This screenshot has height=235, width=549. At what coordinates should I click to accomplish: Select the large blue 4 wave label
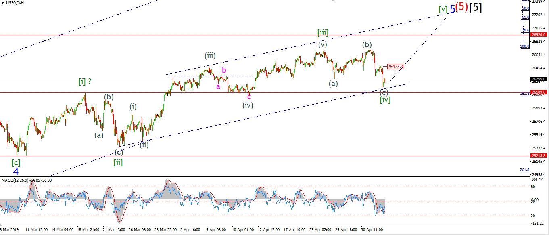point(15,171)
